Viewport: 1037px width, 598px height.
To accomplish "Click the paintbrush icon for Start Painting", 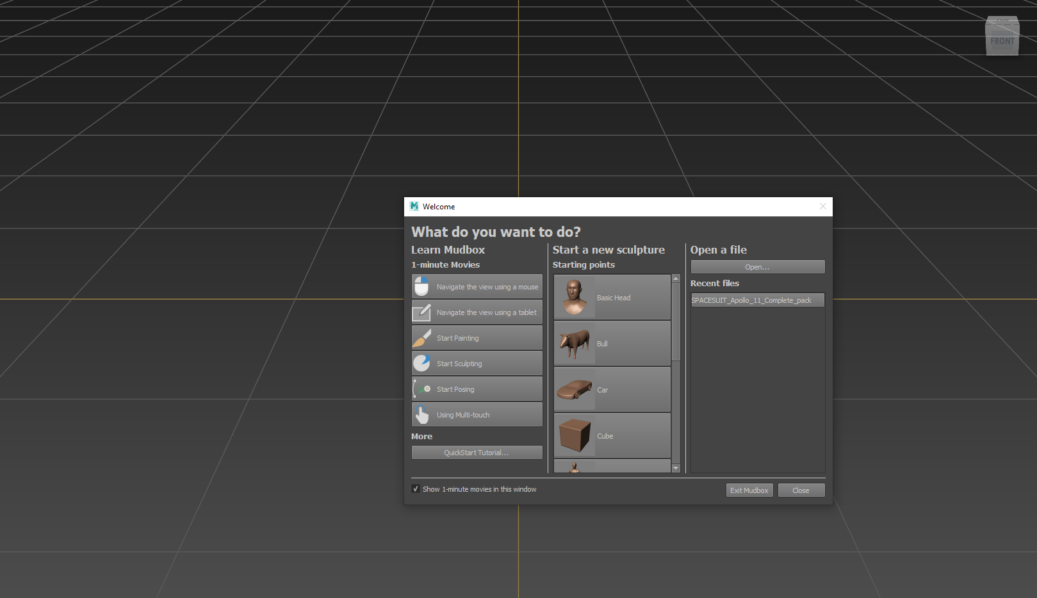I will click(x=421, y=337).
